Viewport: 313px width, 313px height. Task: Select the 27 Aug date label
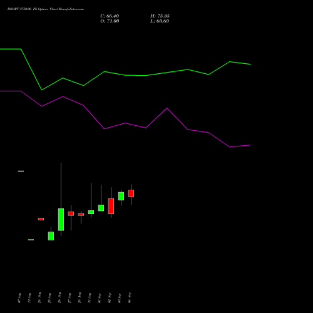pos(69,298)
